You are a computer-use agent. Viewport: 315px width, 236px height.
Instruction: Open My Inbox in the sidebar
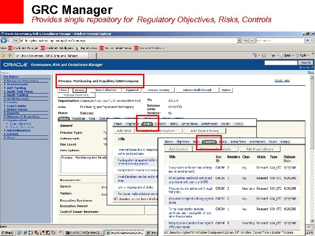coord(11,77)
